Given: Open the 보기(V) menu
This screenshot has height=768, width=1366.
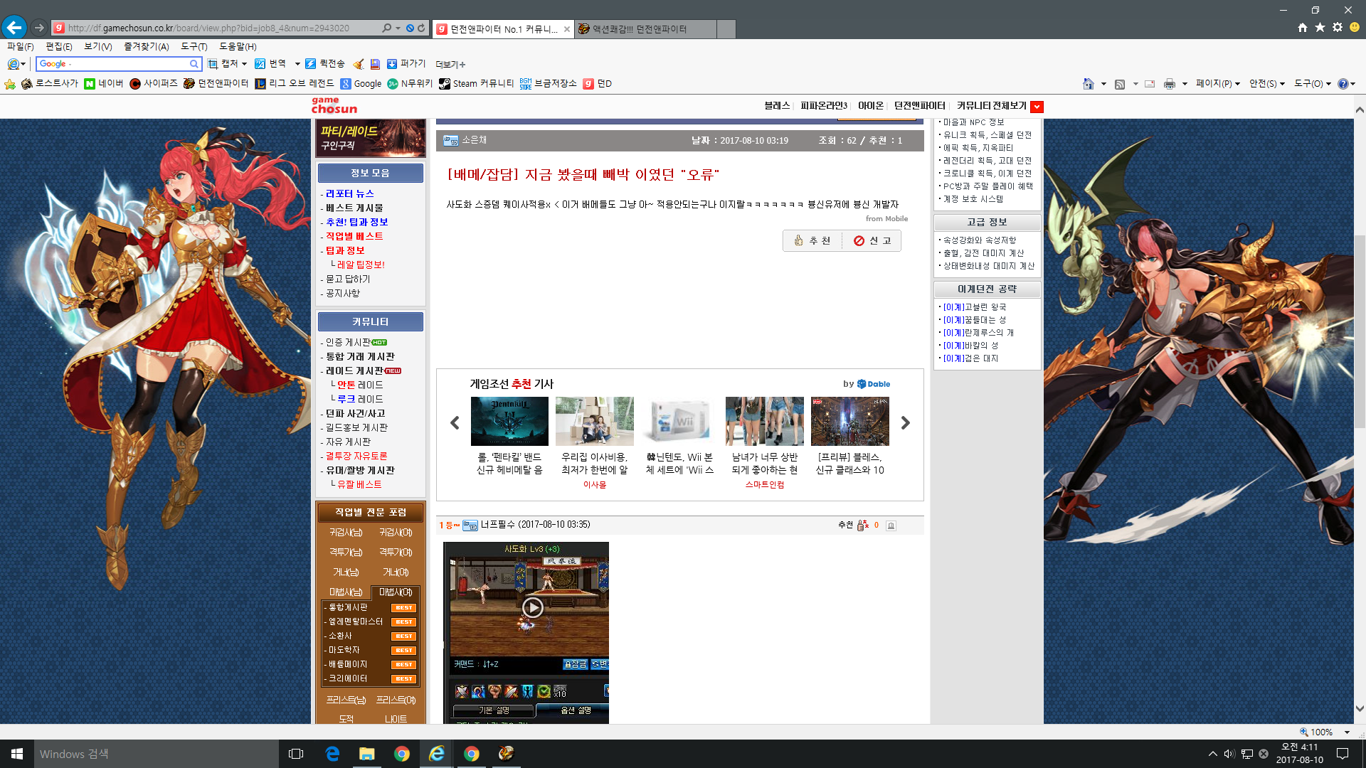Looking at the screenshot, I should tap(98, 46).
